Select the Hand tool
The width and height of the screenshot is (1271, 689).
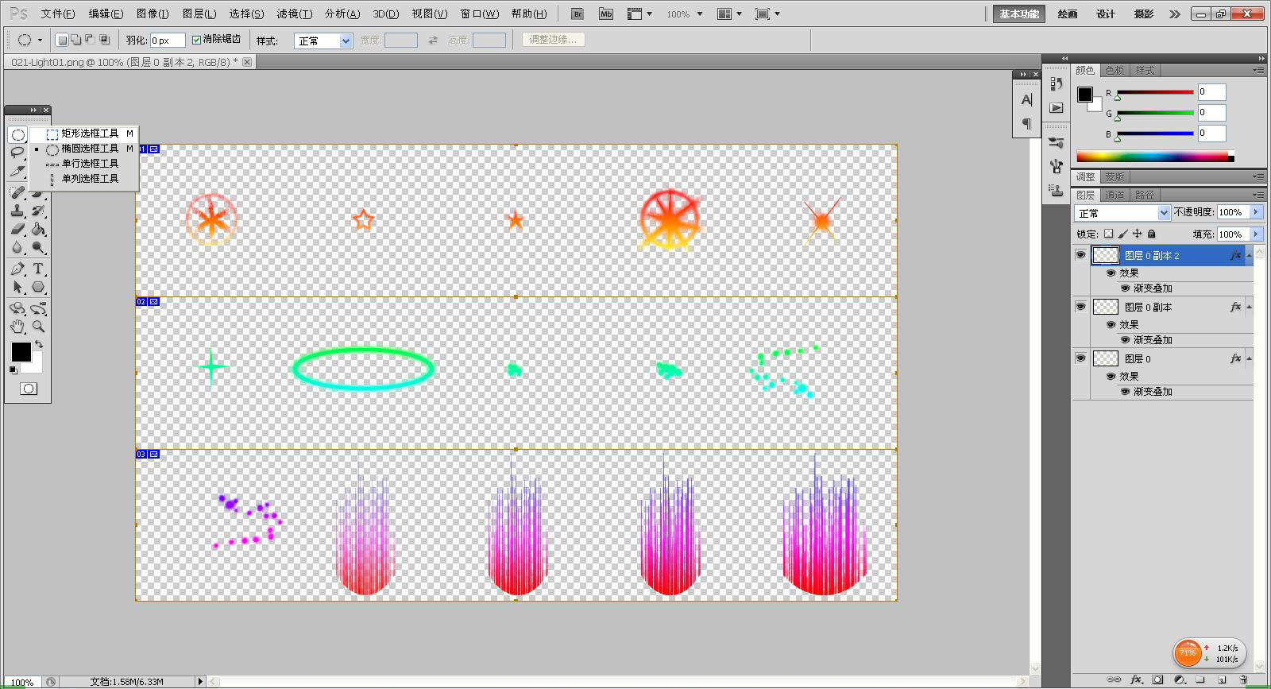pyautogui.click(x=17, y=327)
